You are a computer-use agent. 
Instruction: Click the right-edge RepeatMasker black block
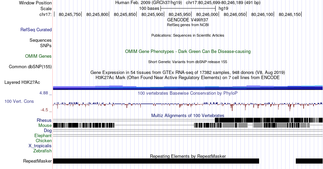coord(309,161)
